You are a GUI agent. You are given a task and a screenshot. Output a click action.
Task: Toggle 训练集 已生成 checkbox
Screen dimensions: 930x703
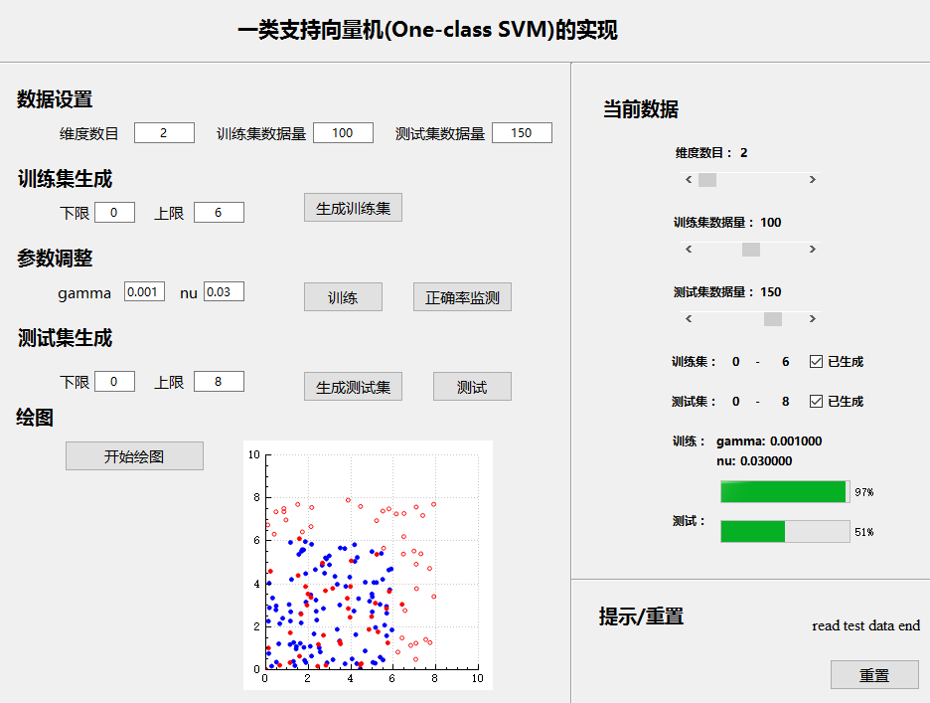(x=817, y=362)
